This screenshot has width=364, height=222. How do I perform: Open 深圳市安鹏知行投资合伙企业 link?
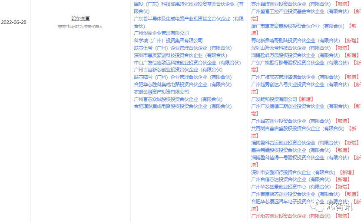click(293, 172)
